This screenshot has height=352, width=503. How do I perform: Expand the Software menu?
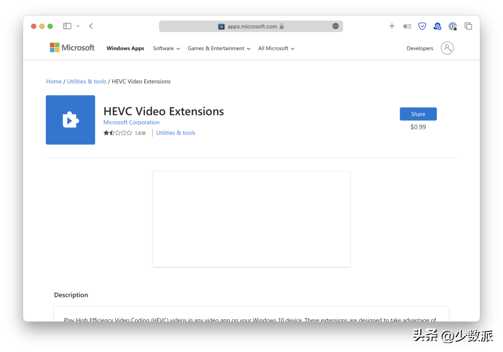coord(166,48)
